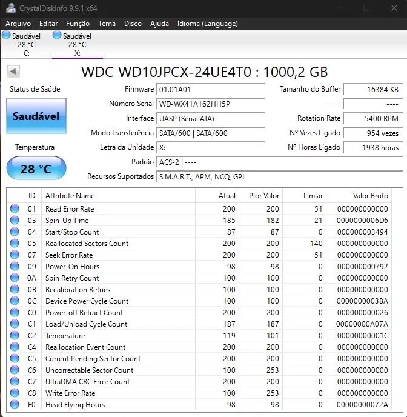The height and width of the screenshot is (417, 407).
Task: Click the status orb of Write Error Rate
Action: [x=15, y=393]
